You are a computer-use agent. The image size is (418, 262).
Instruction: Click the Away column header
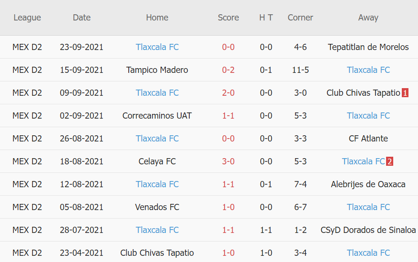368,18
